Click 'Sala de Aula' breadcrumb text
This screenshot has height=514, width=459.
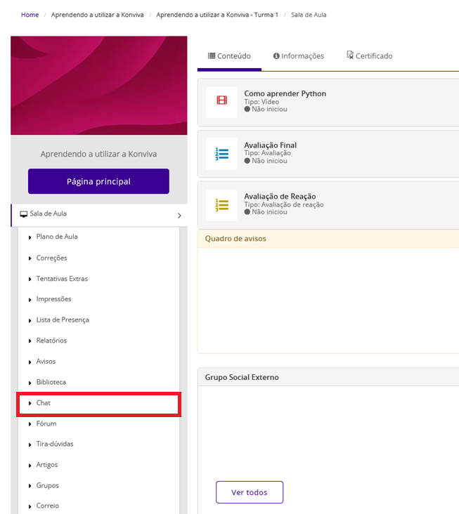tap(309, 15)
